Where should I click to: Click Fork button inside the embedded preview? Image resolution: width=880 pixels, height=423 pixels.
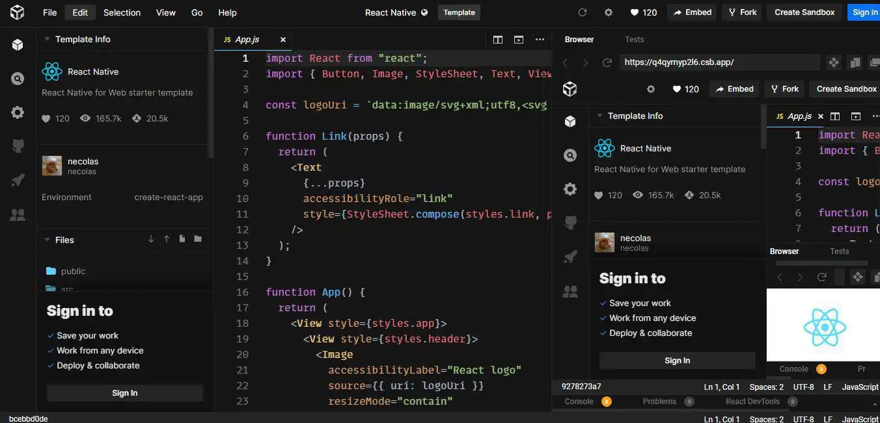click(784, 89)
